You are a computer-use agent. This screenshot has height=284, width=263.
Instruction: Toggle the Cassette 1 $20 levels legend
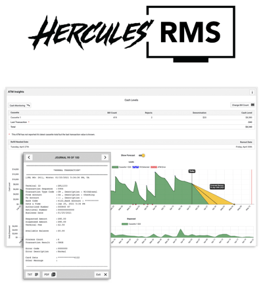(122, 167)
